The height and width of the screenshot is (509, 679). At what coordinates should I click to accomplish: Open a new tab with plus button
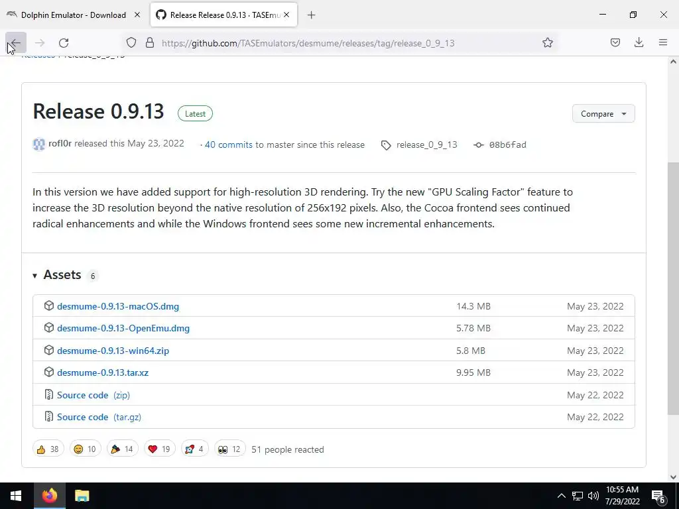[x=311, y=15]
